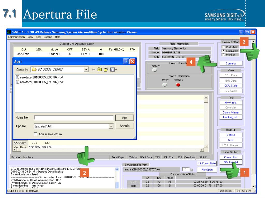Image resolution: width=265 pixels, height=199 pixels.
Task: Click the S/N F061PAIQ101812V field
Action: [x=186, y=57]
